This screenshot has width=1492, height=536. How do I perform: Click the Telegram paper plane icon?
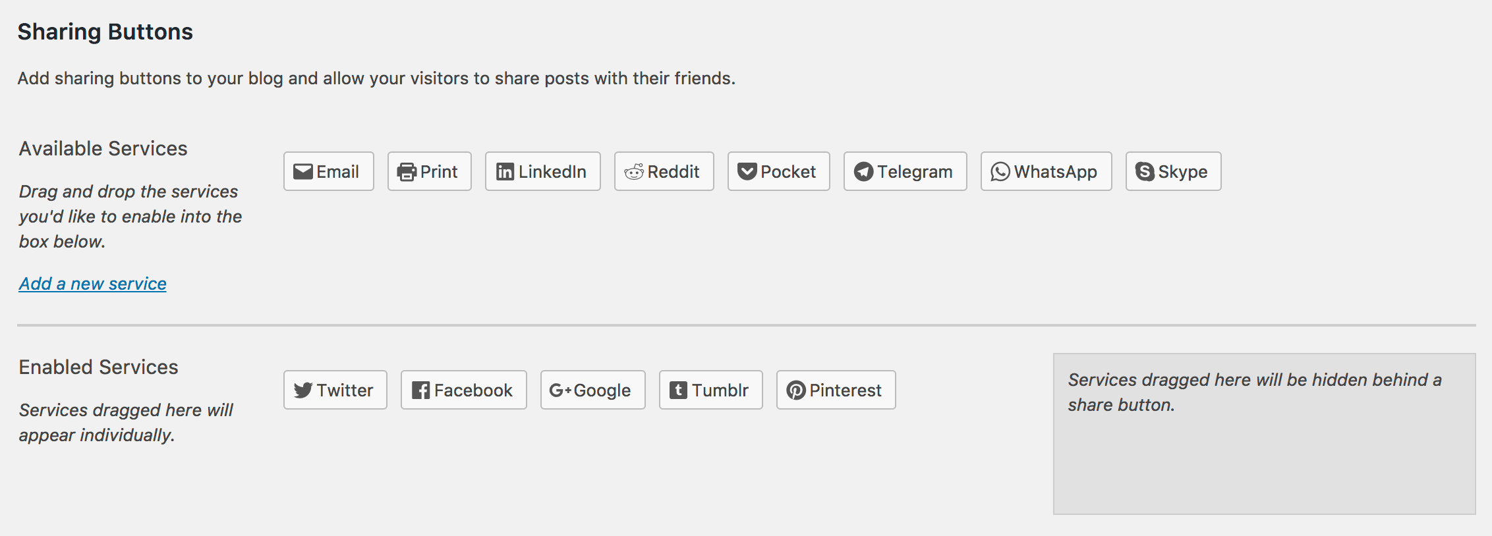point(863,171)
